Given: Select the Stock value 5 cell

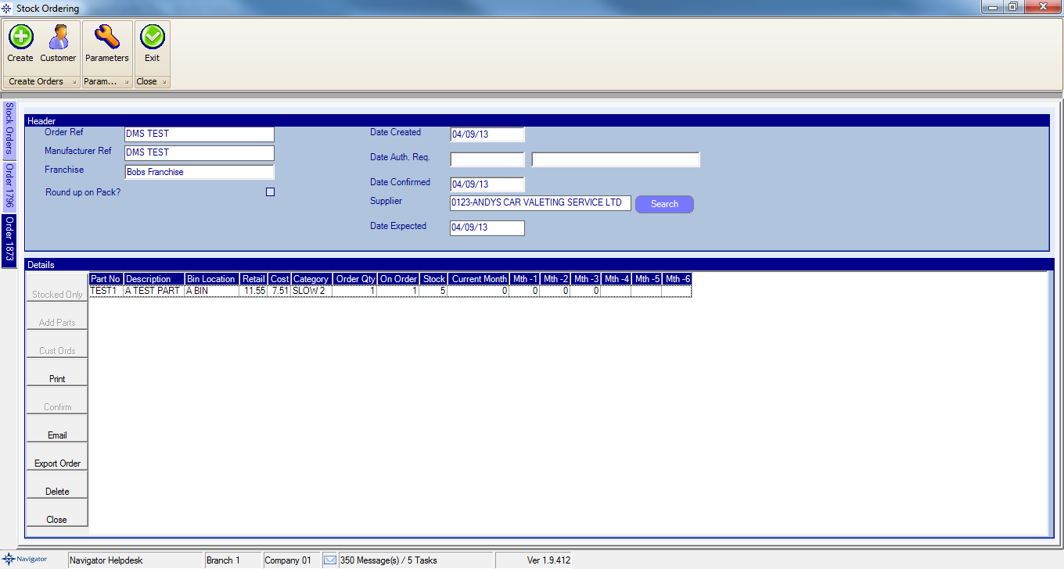Looking at the screenshot, I should pyautogui.click(x=433, y=291).
